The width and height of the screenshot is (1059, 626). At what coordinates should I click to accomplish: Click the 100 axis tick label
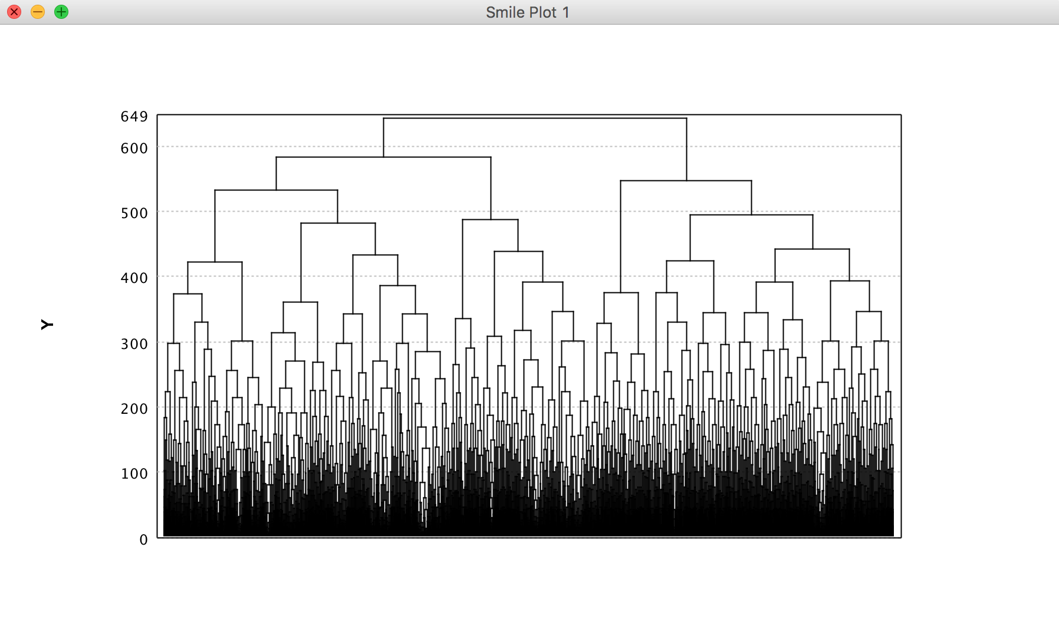pos(134,474)
